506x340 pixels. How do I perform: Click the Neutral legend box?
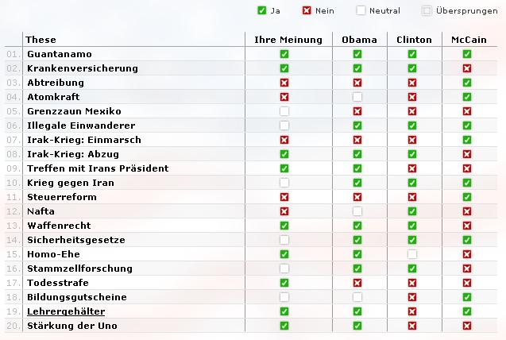pyautogui.click(x=361, y=11)
